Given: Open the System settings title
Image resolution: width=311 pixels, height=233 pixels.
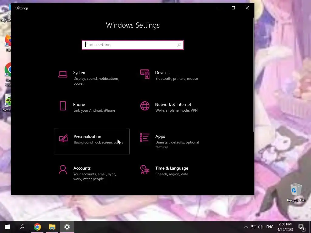Looking at the screenshot, I should coord(80,73).
